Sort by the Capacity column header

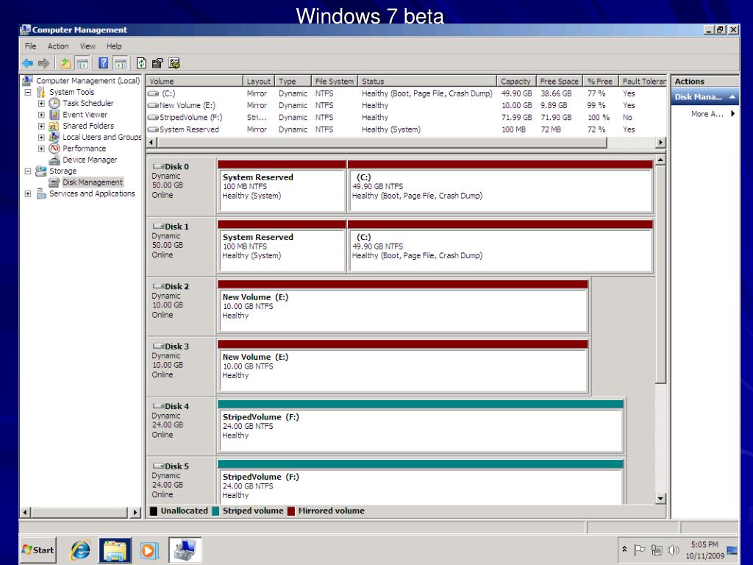tap(515, 81)
